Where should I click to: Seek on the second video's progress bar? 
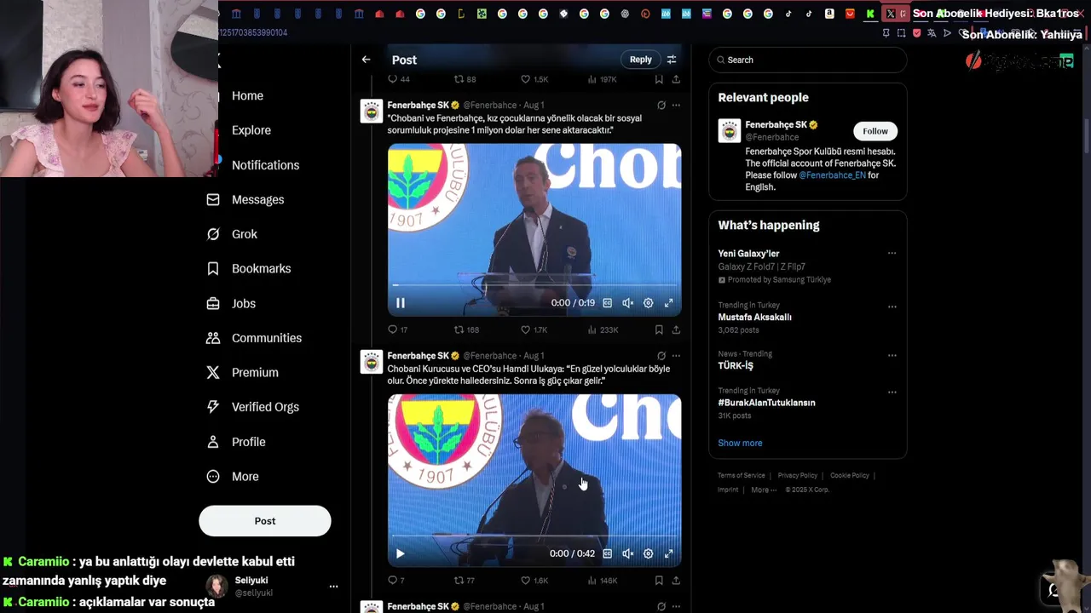(534, 536)
